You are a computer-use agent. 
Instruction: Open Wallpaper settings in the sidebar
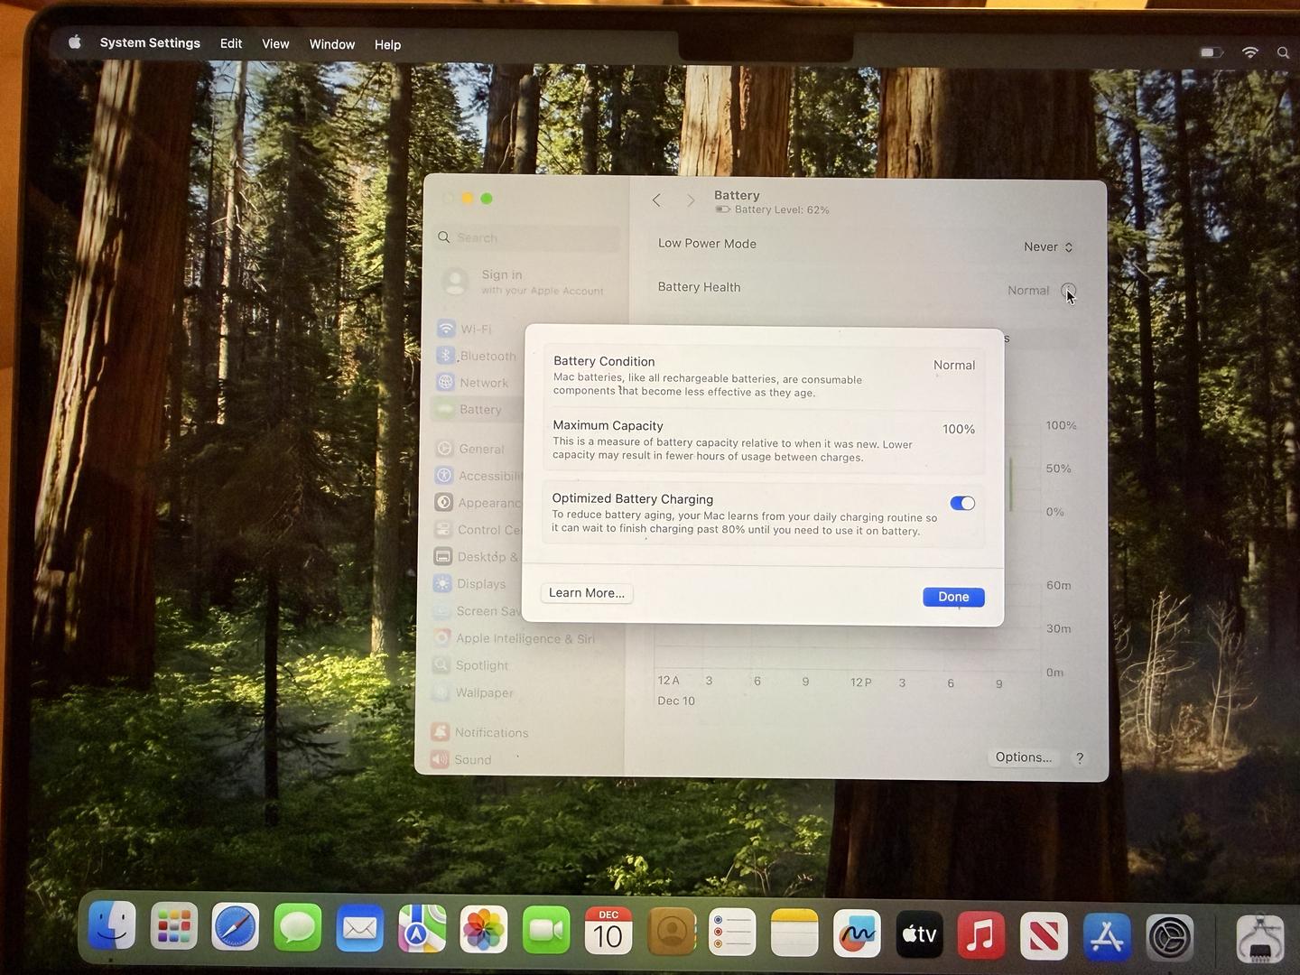[x=473, y=692]
